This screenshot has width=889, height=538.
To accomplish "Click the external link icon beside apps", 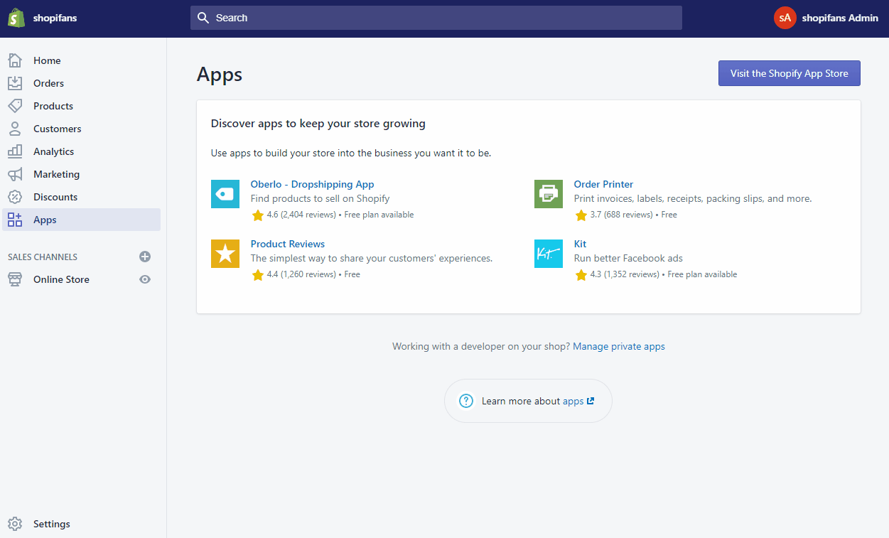I will point(591,401).
